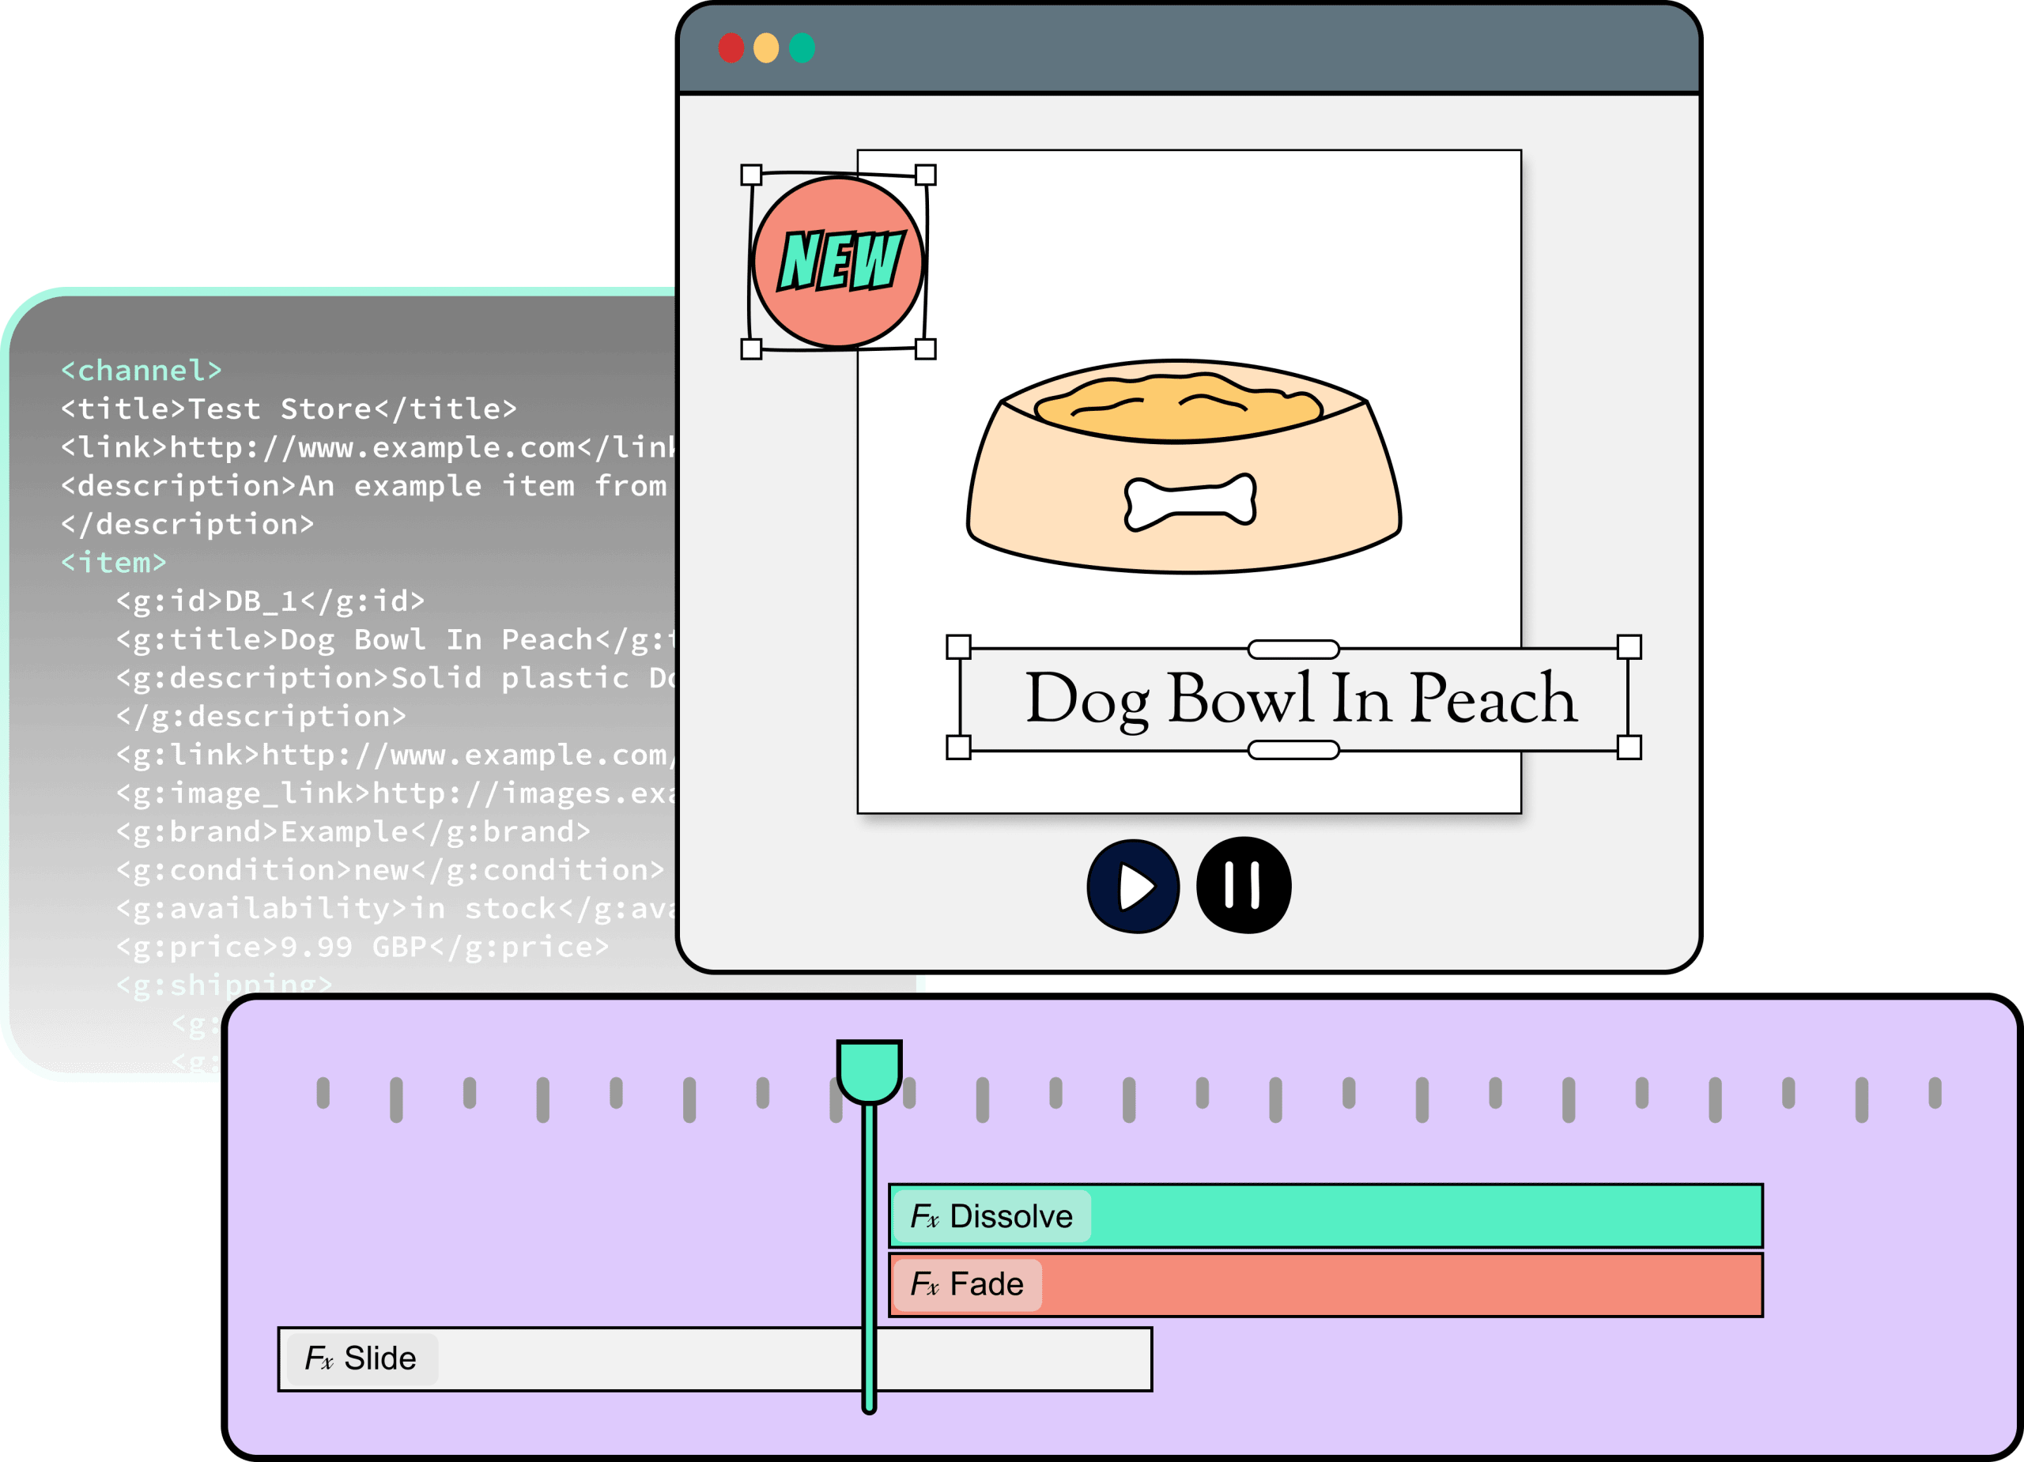The image size is (2024, 1462).
Task: Click the last tick mark on timeline ruler
Action: coord(1935,1093)
